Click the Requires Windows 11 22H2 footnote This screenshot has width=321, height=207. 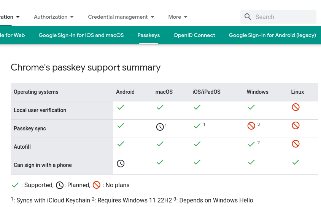[132, 200]
